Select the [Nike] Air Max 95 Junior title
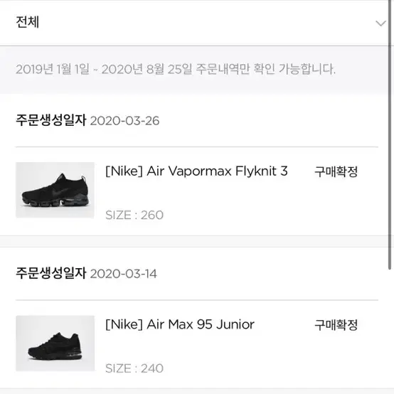394x394 pixels. pyautogui.click(x=180, y=324)
